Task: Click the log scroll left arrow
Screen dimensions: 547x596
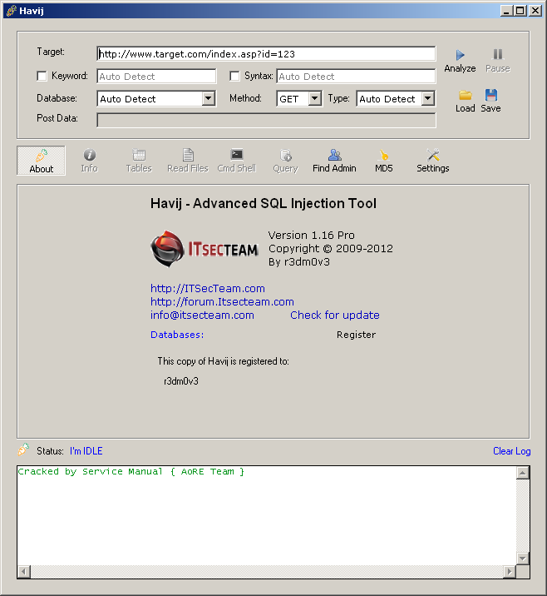Action: [x=24, y=571]
